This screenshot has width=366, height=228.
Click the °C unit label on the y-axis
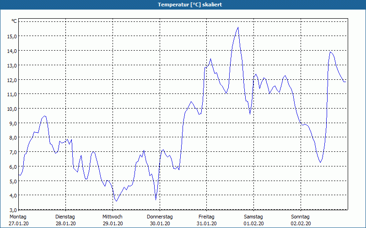[14, 21]
